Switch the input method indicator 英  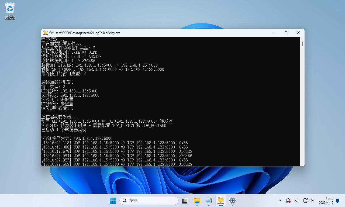tap(297, 201)
